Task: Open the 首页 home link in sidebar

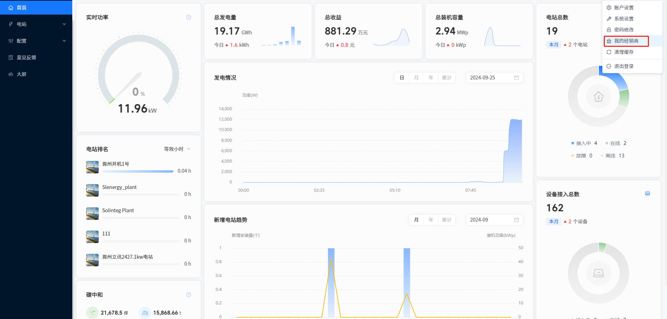Action: (22, 8)
